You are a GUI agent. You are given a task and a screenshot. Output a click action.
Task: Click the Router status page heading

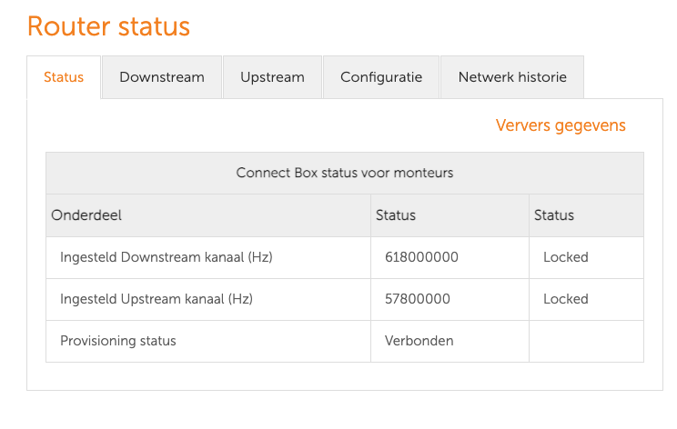(x=108, y=26)
